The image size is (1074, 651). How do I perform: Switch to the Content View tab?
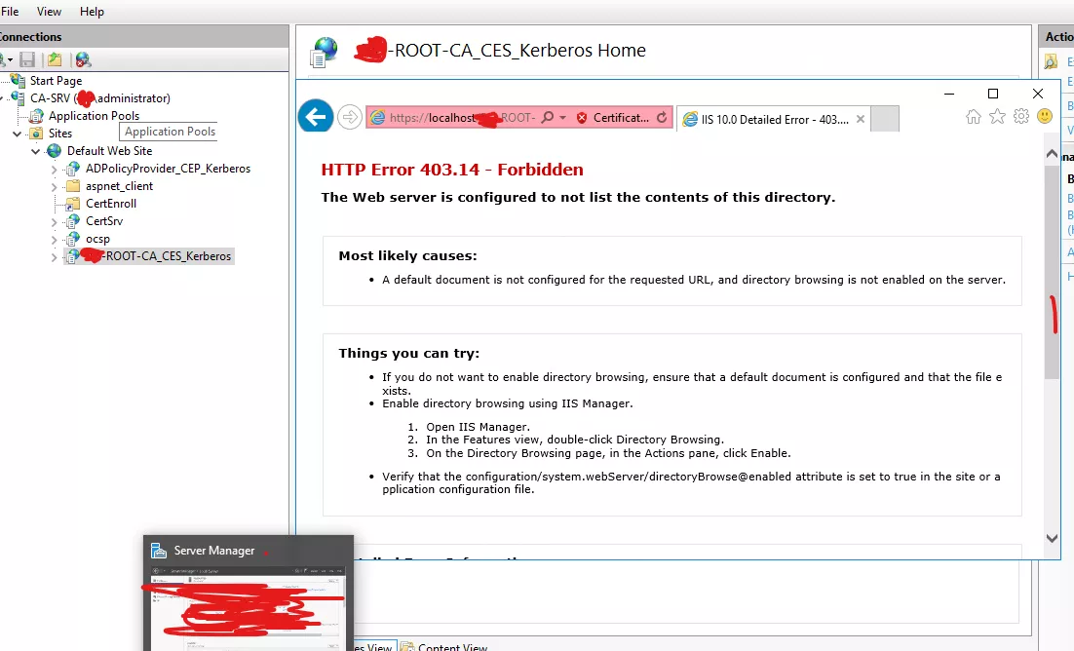(444, 646)
